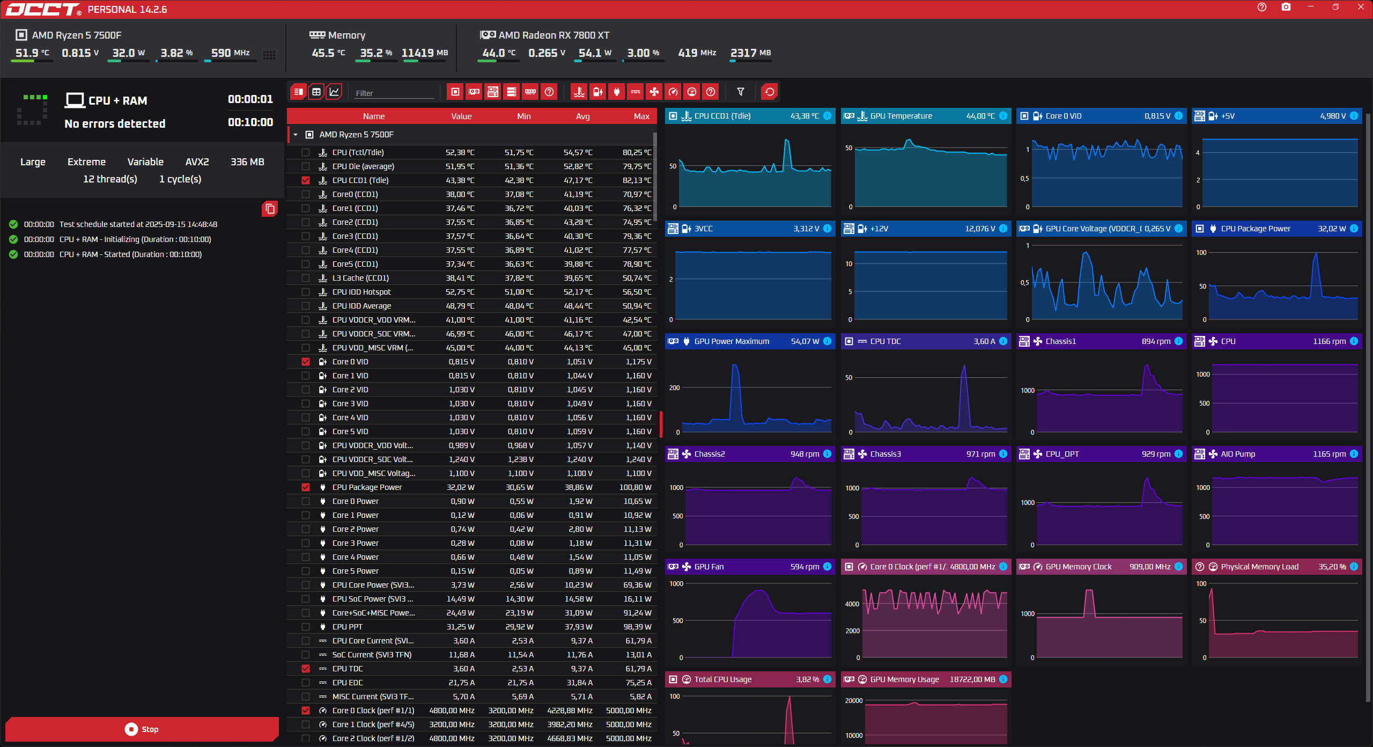The height and width of the screenshot is (747, 1373).
Task: Toggle the GPU device filter icon
Action: tap(474, 92)
